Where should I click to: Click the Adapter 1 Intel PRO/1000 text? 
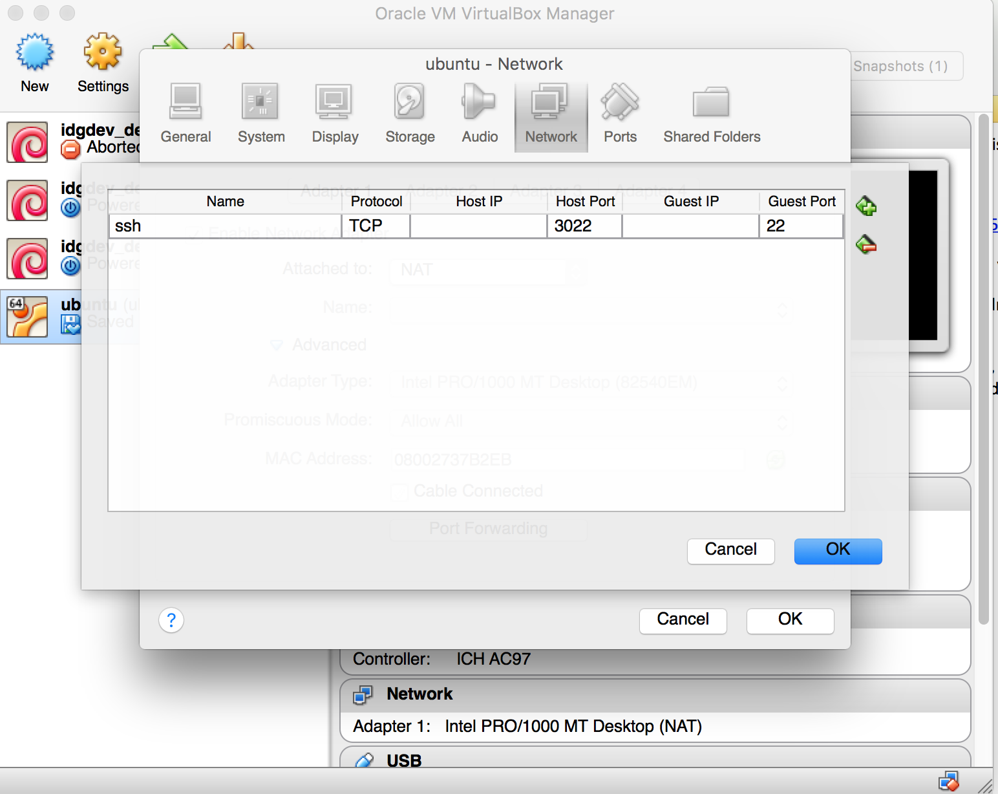(x=527, y=726)
